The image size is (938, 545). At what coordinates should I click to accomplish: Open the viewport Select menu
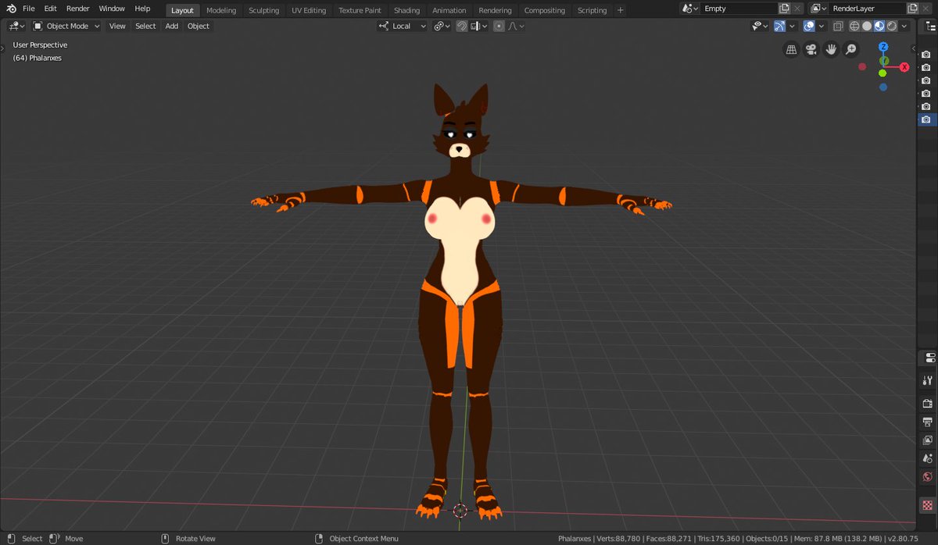tap(145, 26)
